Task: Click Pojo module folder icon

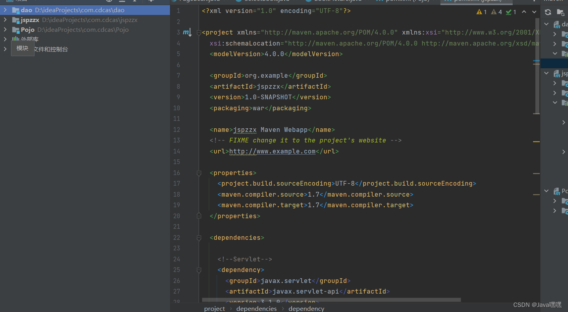Action: coord(16,30)
